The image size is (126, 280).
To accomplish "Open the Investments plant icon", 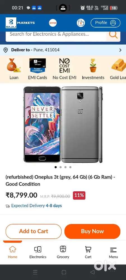I will [93, 65].
